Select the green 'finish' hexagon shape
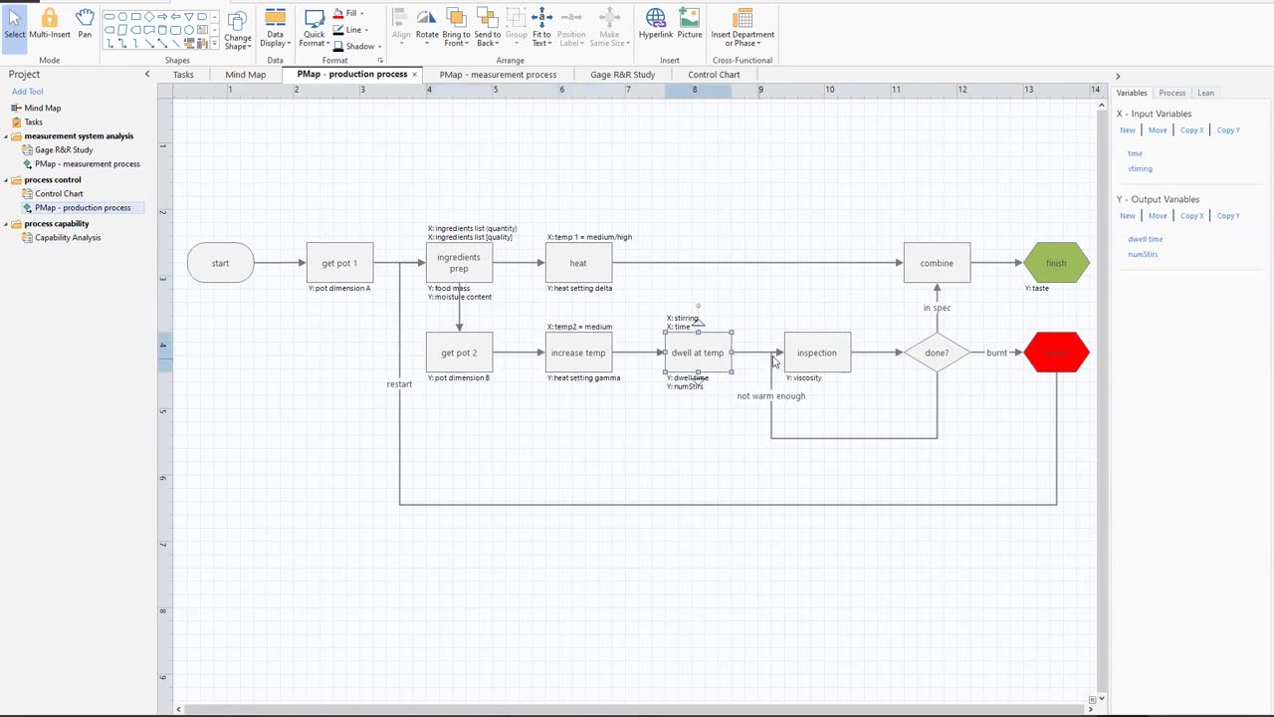Screen dimensions: 1274x717 pos(1056,263)
